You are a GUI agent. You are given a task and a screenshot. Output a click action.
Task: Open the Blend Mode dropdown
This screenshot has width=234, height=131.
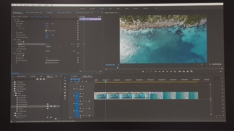(x=53, y=47)
